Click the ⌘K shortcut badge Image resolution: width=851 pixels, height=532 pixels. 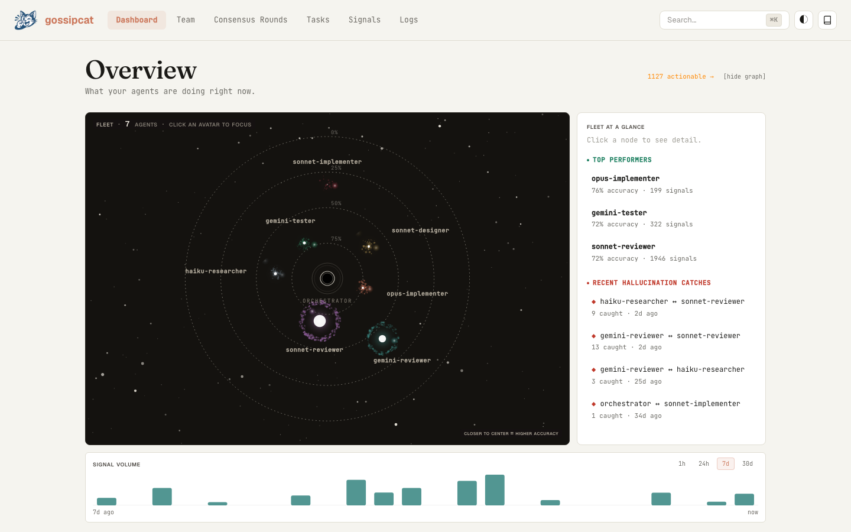774,20
